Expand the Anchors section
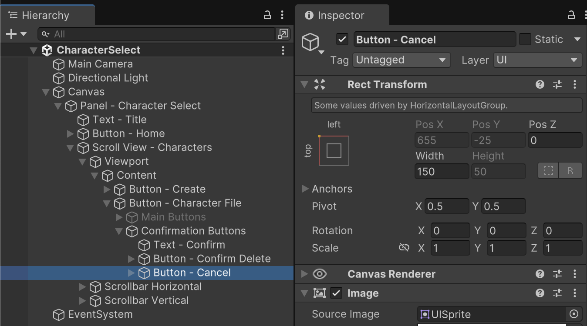 pyautogui.click(x=305, y=189)
